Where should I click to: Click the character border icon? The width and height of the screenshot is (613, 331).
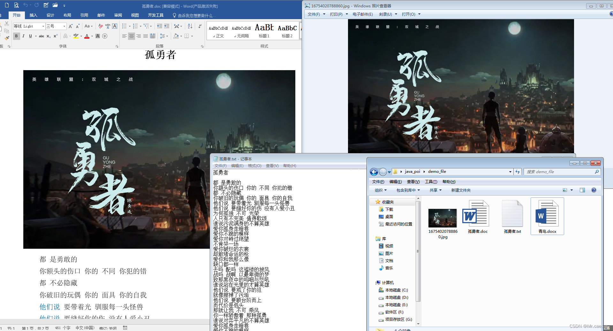tap(115, 26)
